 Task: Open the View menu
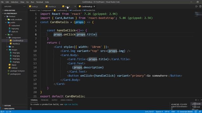pos(22,2)
